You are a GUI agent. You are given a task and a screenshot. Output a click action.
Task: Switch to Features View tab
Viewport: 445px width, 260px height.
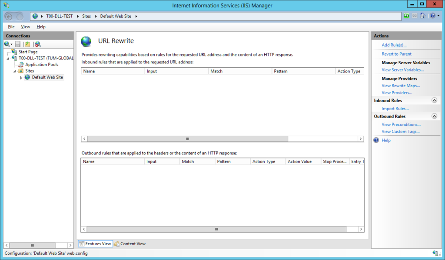pyautogui.click(x=95, y=244)
